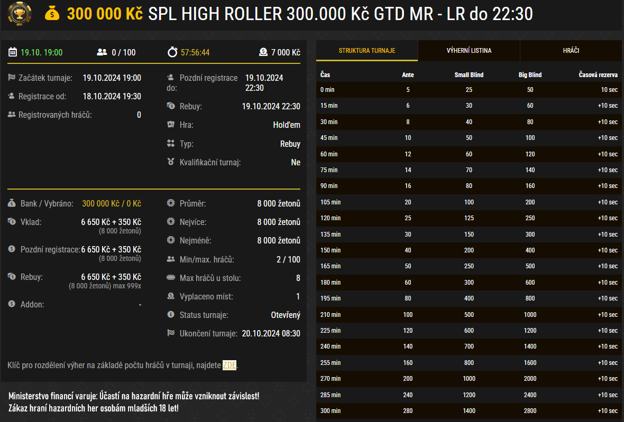
Task: Follow the ZDE prize key link
Action: coord(230,365)
